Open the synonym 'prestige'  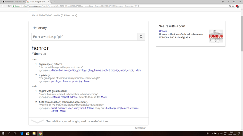click(x=115, y=70)
